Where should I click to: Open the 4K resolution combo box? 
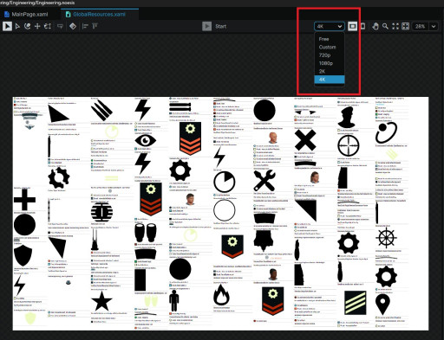(330, 26)
